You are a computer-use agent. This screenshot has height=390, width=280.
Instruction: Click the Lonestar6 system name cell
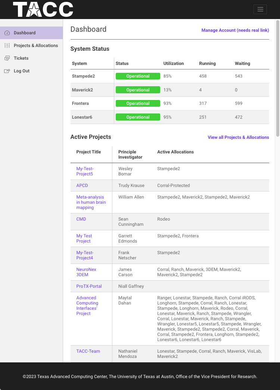pos(82,117)
